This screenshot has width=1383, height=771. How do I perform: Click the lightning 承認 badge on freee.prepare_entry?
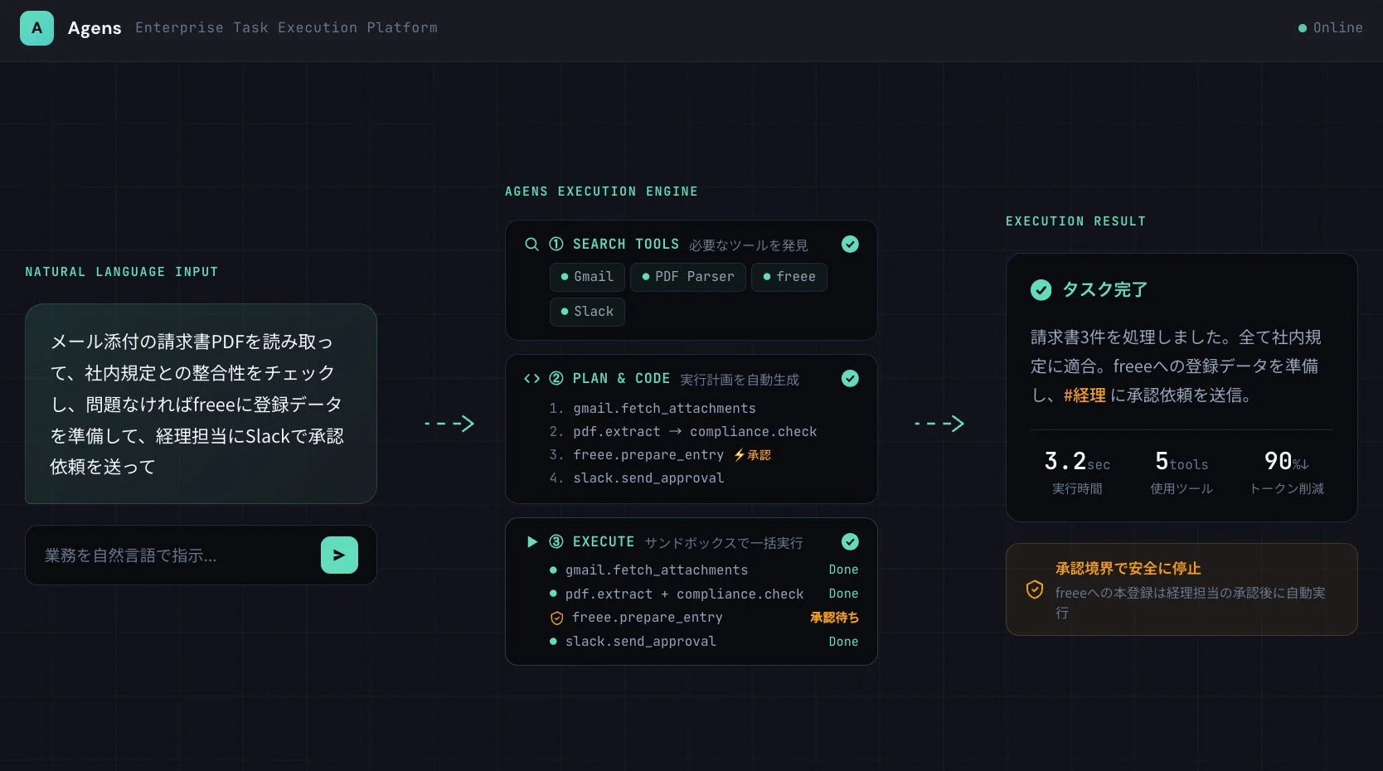pos(753,454)
